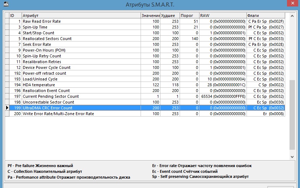This screenshot has height=188, width=300.
Task: Click RAW value 10 (0x00000000000A)
Action: coord(226,79)
